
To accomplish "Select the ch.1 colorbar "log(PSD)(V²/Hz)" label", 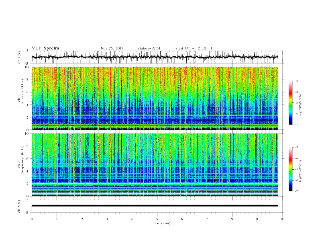I will 301,105.
